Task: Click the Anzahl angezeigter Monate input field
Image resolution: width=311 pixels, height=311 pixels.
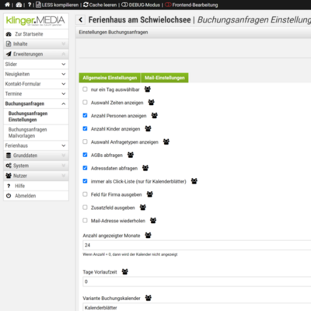Action: coord(197,245)
